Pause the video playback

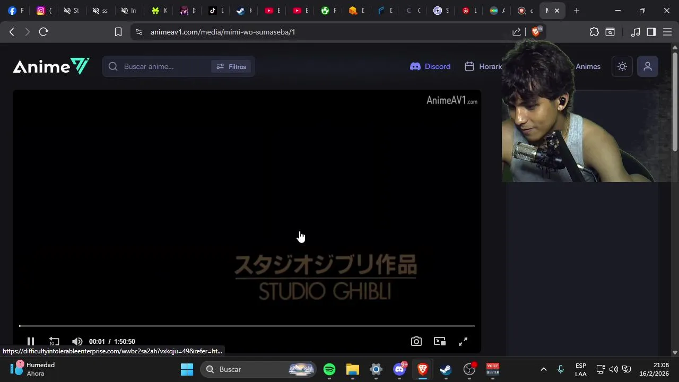pos(31,342)
